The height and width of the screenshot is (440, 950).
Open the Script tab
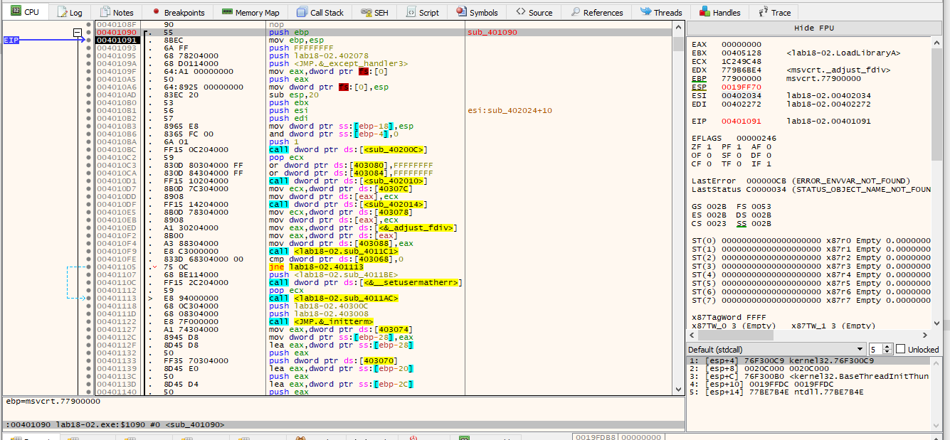[423, 12]
